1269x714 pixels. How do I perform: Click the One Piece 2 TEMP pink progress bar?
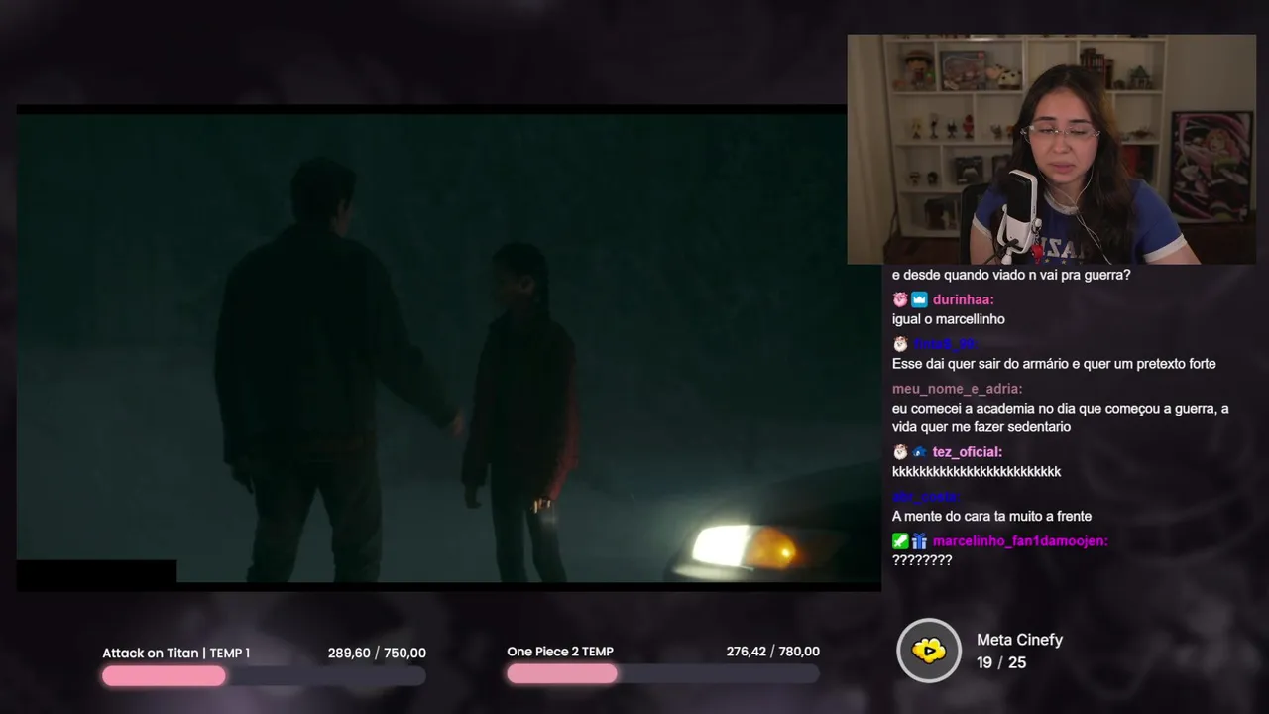point(562,674)
